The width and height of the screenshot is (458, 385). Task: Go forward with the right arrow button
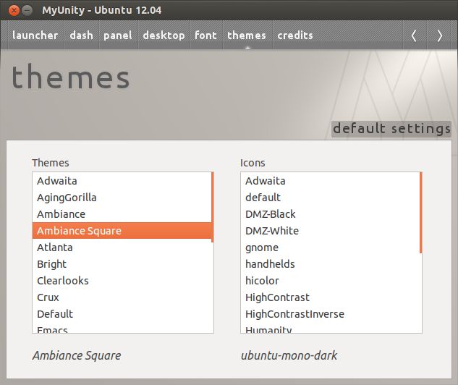point(439,36)
